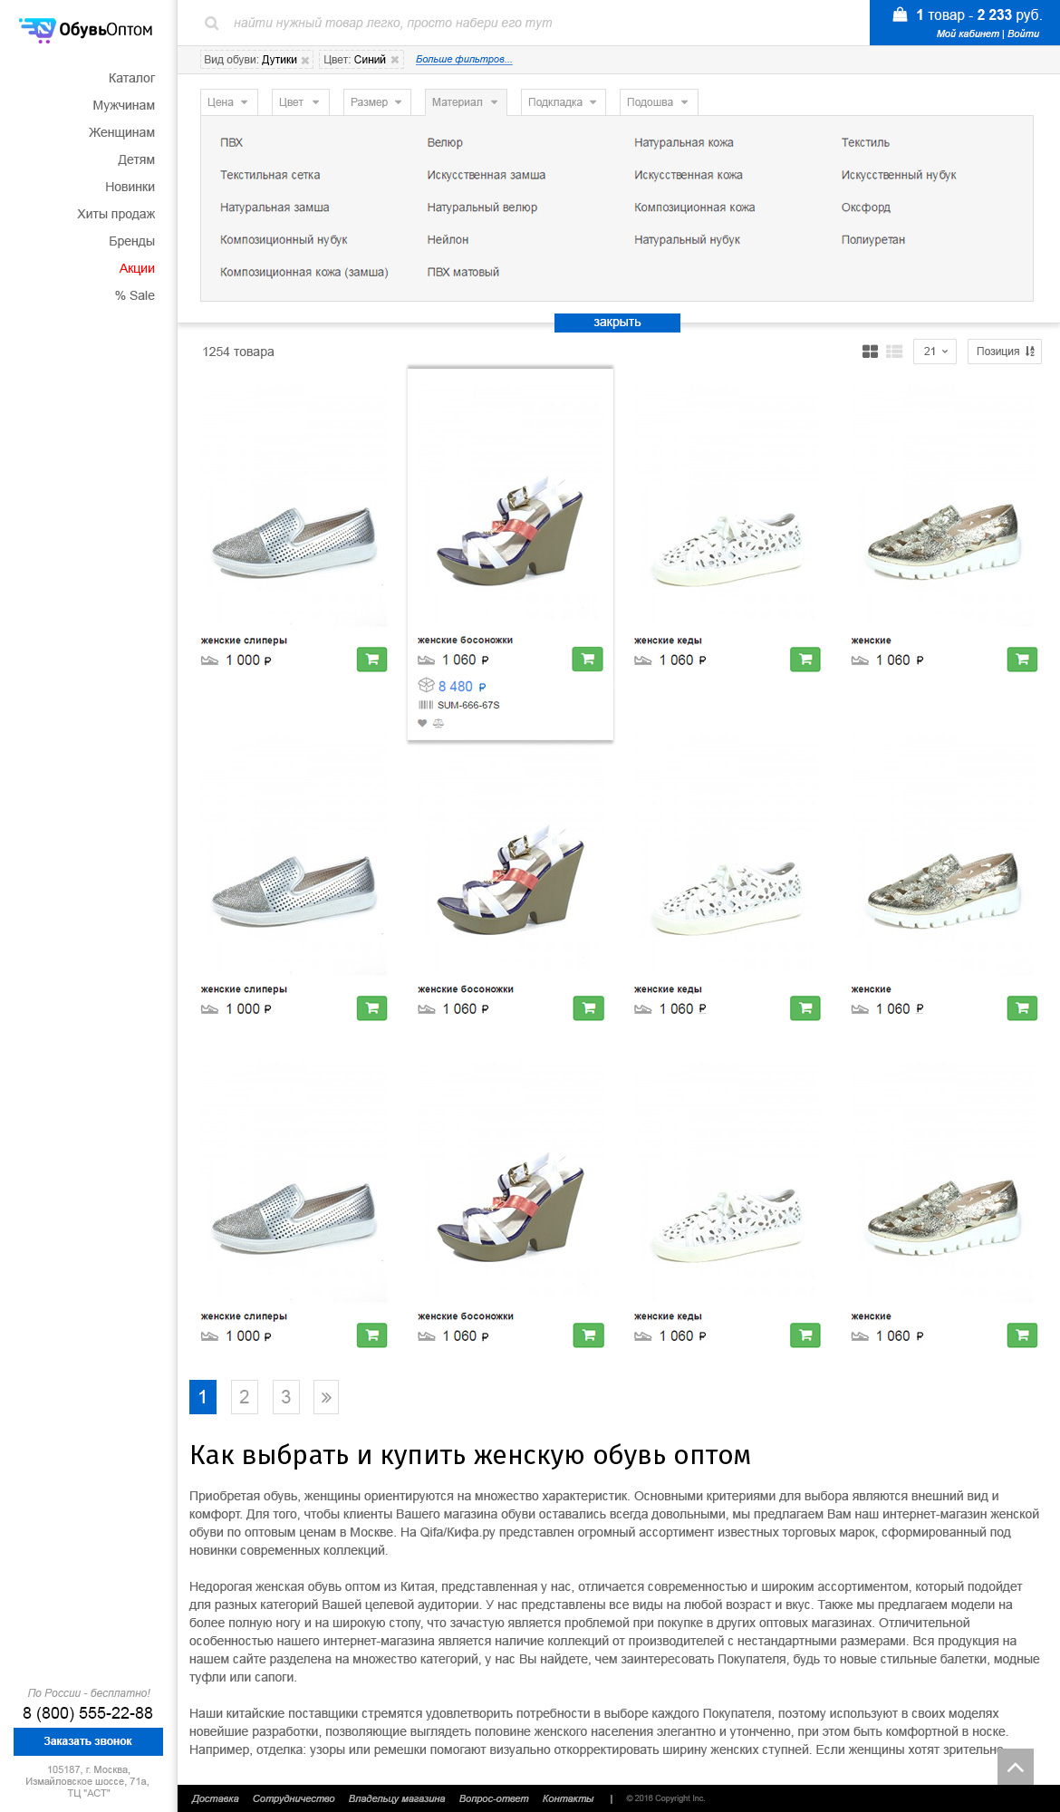Image resolution: width=1060 pixels, height=1812 pixels.
Task: Expand the Размер filter dropdown
Action: 377,102
